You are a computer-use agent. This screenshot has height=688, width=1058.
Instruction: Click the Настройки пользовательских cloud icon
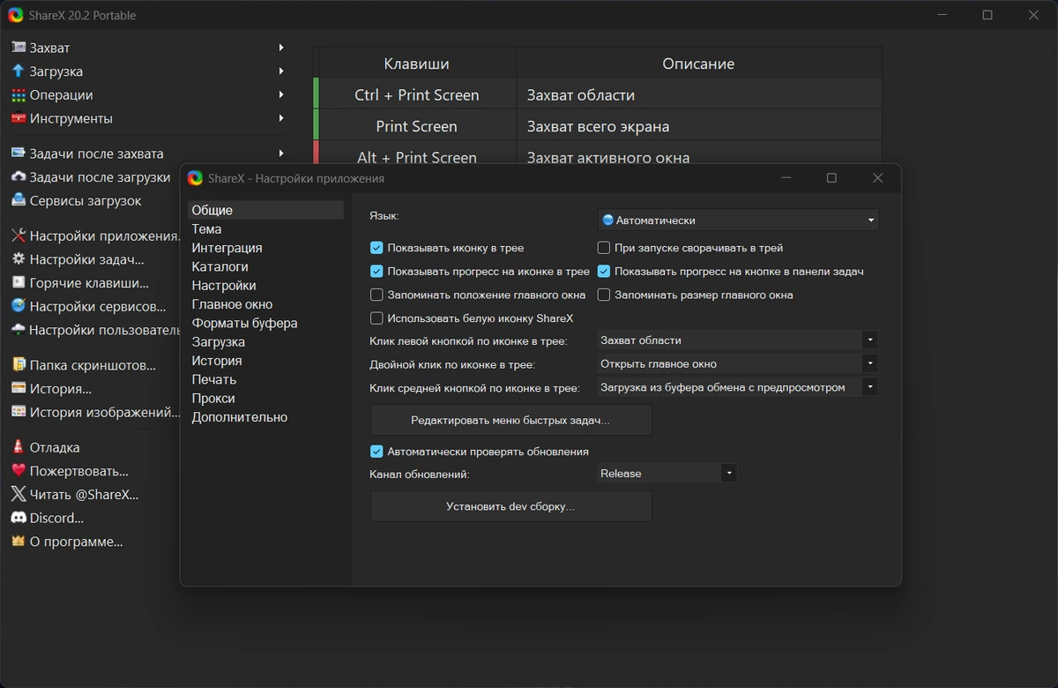(x=18, y=330)
